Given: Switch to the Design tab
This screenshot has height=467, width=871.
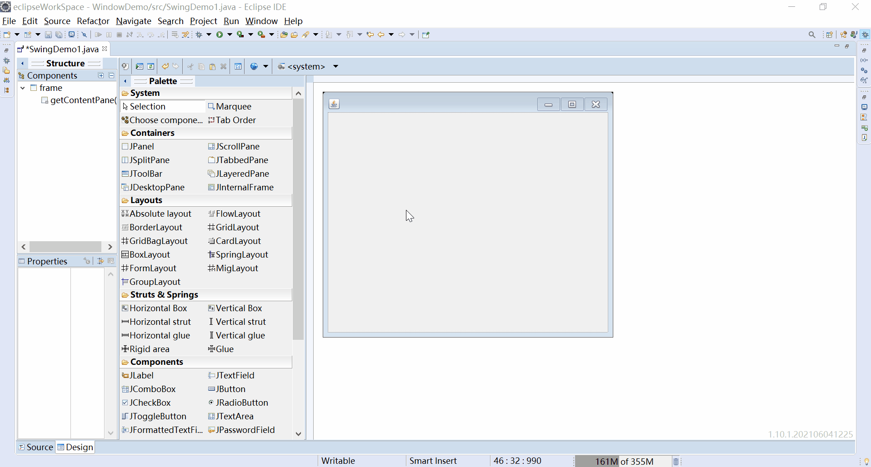Looking at the screenshot, I should [x=75, y=447].
